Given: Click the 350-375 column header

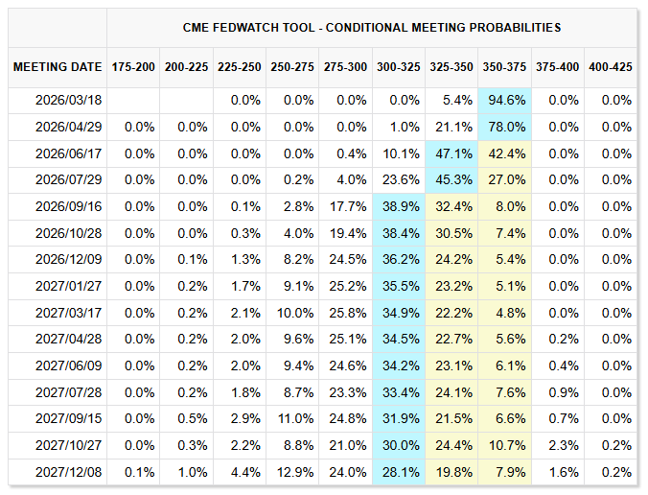Looking at the screenshot, I should (x=505, y=67).
